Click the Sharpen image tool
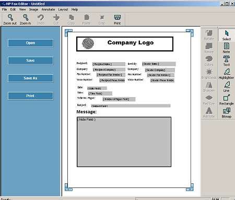 click(x=209, y=87)
